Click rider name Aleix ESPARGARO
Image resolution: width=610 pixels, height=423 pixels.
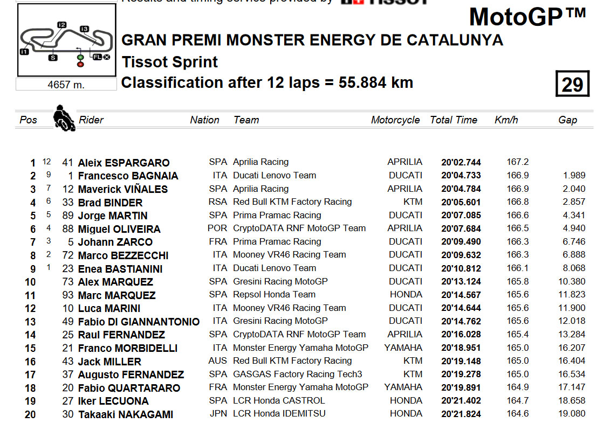coord(124,163)
